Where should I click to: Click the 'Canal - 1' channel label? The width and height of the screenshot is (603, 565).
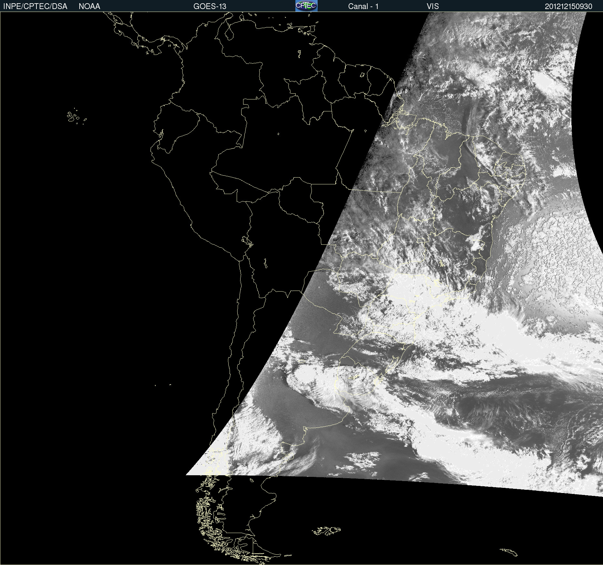pyautogui.click(x=363, y=6)
